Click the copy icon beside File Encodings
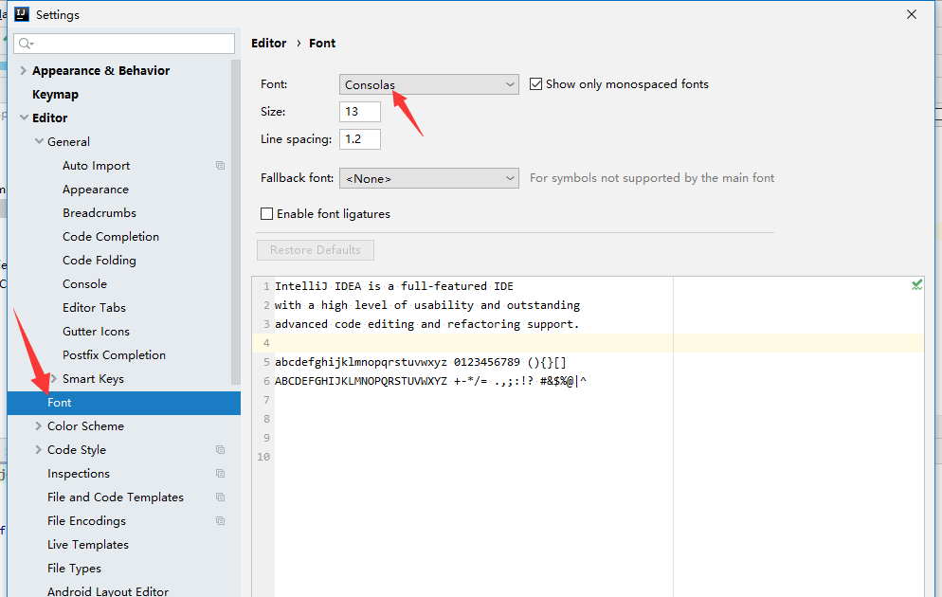 coord(221,521)
